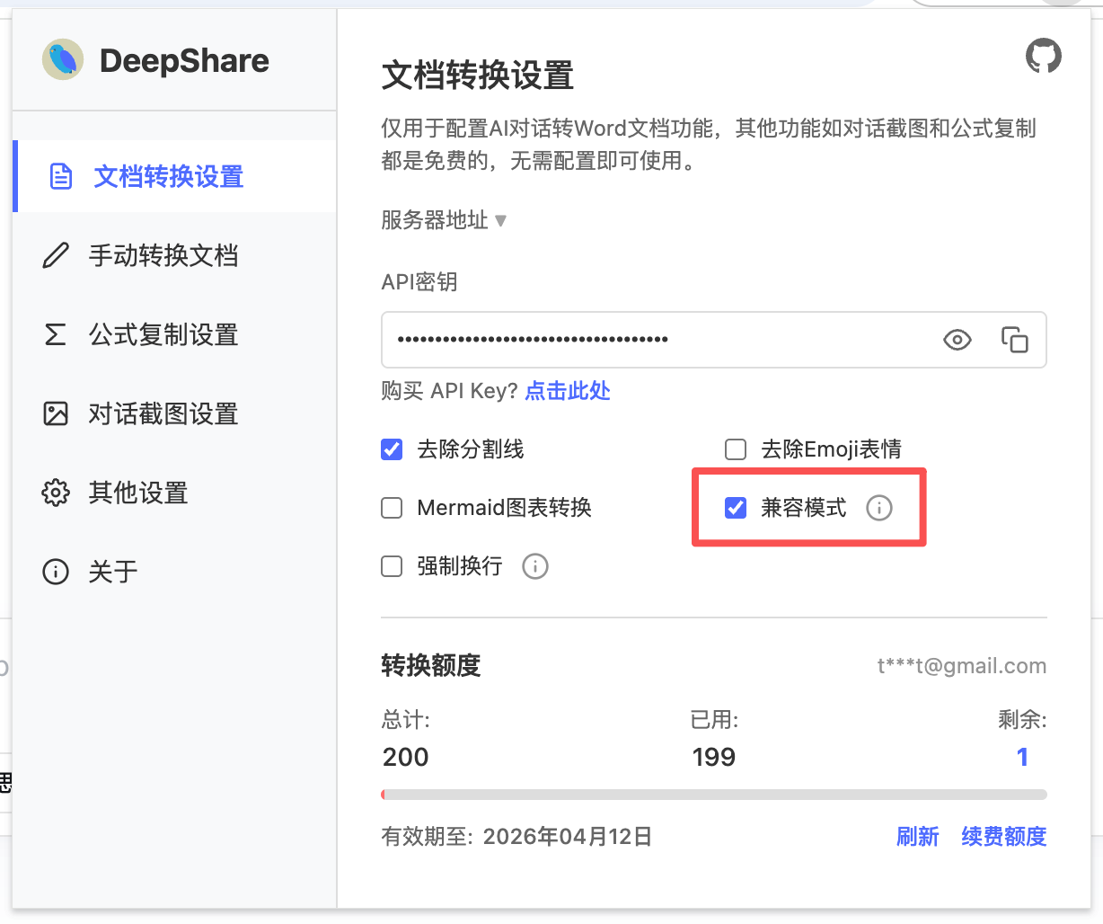
Task: Open the 其他设置 sidebar tab
Action: click(138, 493)
